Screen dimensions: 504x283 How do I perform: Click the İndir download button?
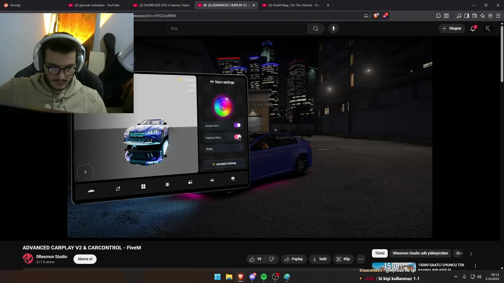(320, 259)
